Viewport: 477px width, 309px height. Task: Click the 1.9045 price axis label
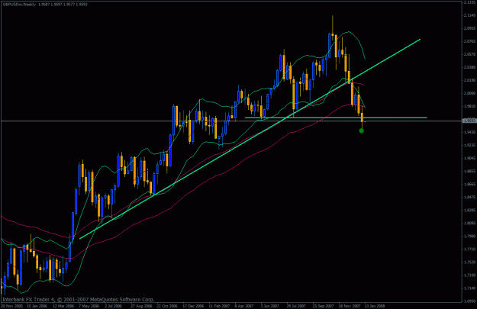click(x=469, y=159)
